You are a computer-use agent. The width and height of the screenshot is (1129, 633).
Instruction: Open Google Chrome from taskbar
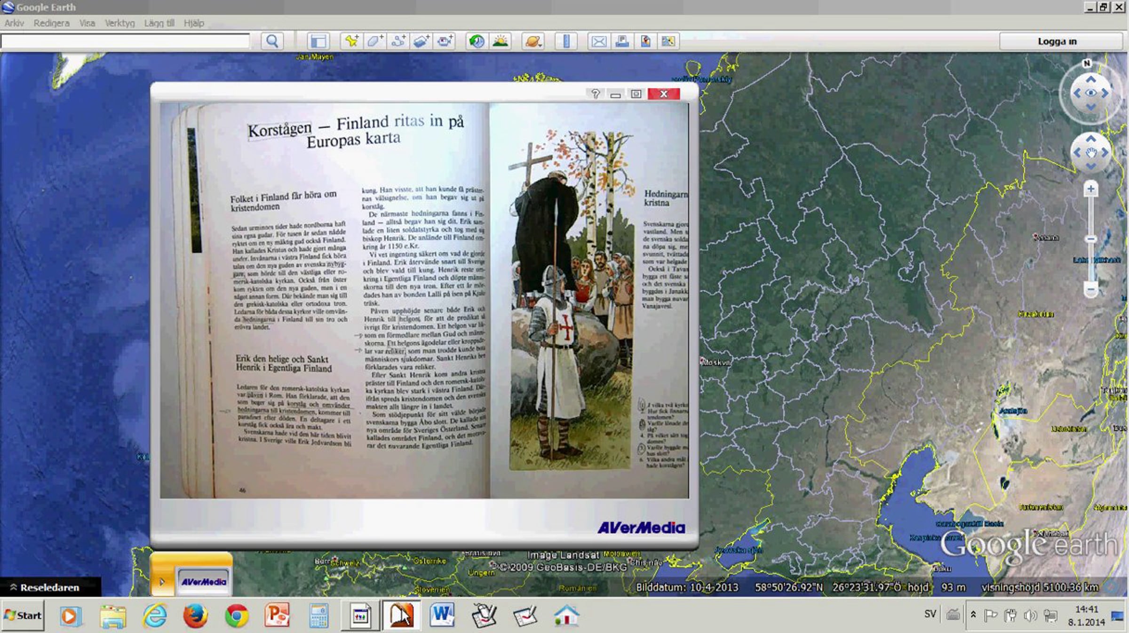237,616
